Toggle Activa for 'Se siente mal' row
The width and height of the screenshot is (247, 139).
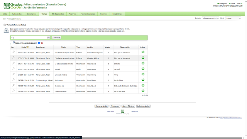tap(143, 85)
